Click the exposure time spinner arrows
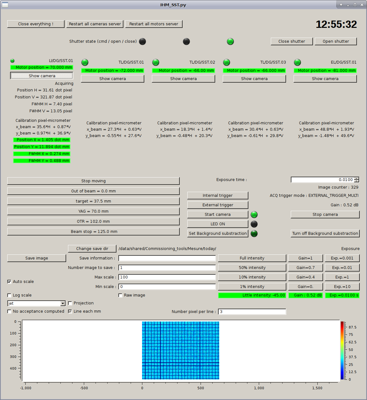Screen dimensions: 367x400 357,180
